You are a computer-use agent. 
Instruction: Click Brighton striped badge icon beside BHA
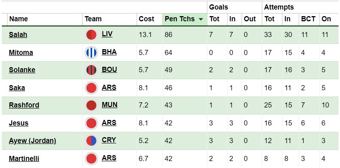click(91, 53)
